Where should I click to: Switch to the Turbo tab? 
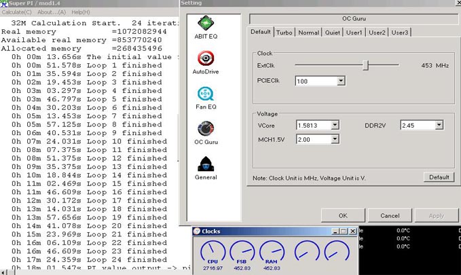(x=284, y=33)
